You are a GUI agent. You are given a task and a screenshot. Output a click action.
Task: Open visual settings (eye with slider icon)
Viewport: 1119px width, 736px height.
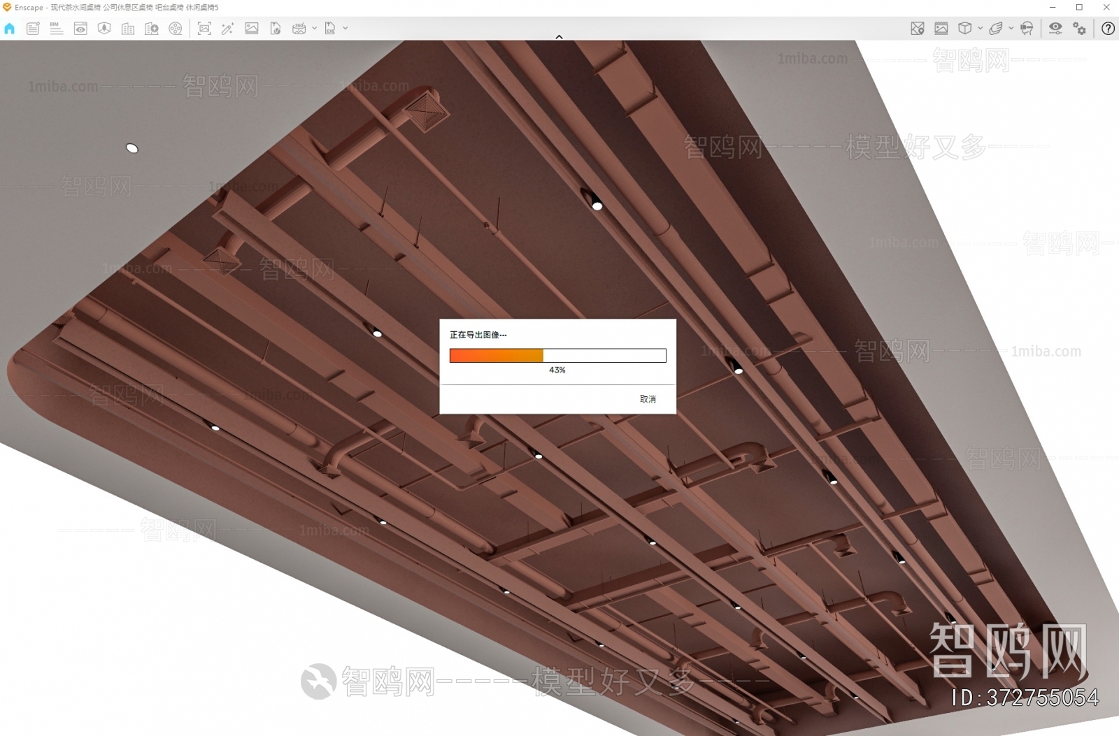[x=1055, y=29]
